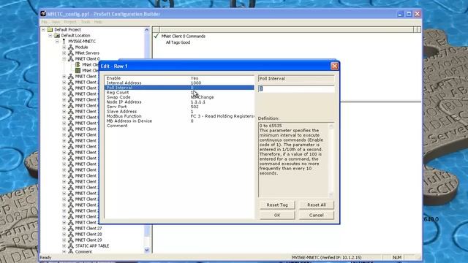
Task: Select the Swap Code row
Action: click(179, 97)
